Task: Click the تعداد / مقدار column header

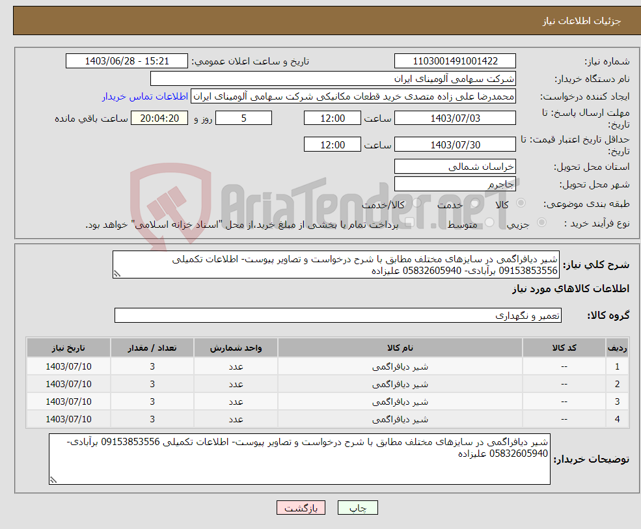Action: pos(152,348)
